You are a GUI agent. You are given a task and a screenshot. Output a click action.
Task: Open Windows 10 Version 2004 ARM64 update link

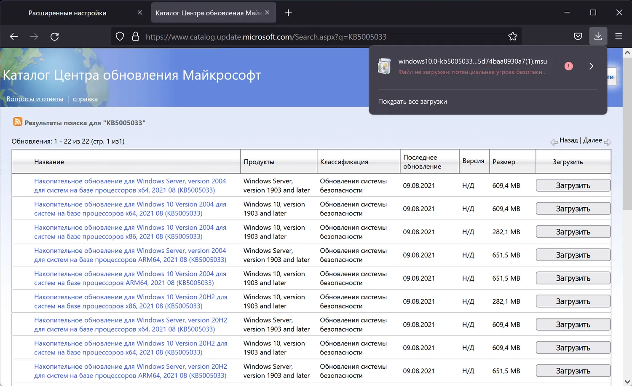tap(130, 278)
